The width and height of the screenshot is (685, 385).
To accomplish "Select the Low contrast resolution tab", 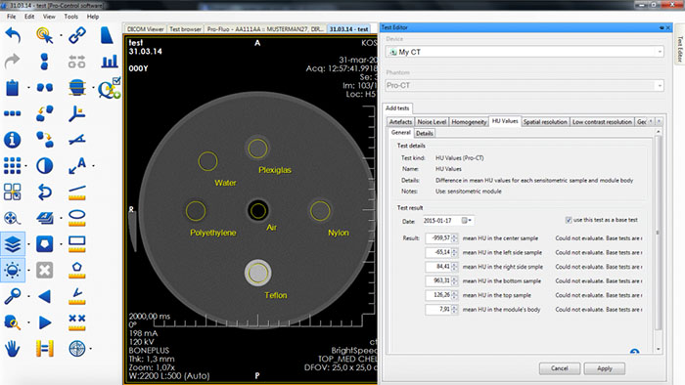I will [x=602, y=121].
